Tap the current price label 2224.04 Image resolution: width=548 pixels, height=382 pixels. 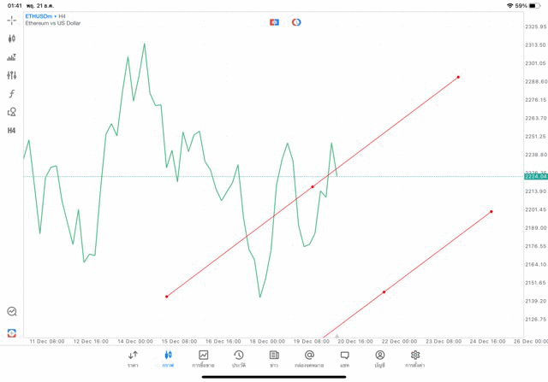(534, 176)
